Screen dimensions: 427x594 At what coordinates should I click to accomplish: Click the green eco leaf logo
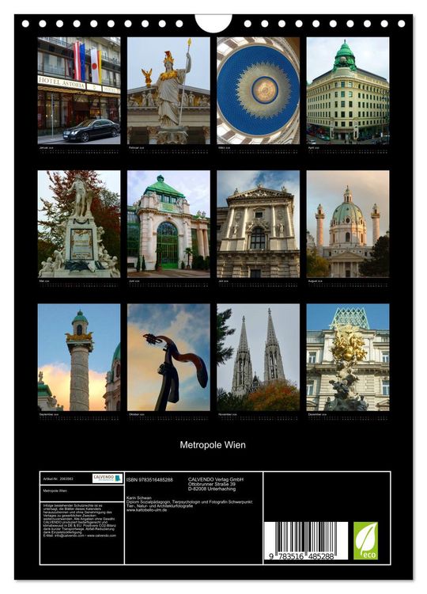coord(366,540)
